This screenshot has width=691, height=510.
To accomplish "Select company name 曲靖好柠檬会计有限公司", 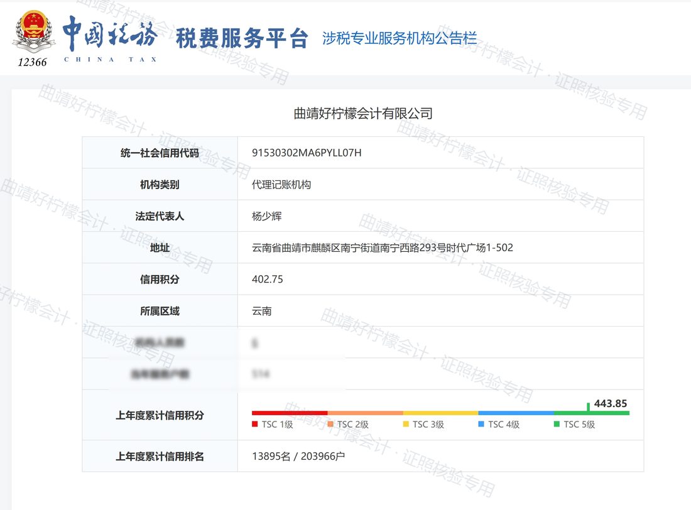I will click(x=362, y=114).
